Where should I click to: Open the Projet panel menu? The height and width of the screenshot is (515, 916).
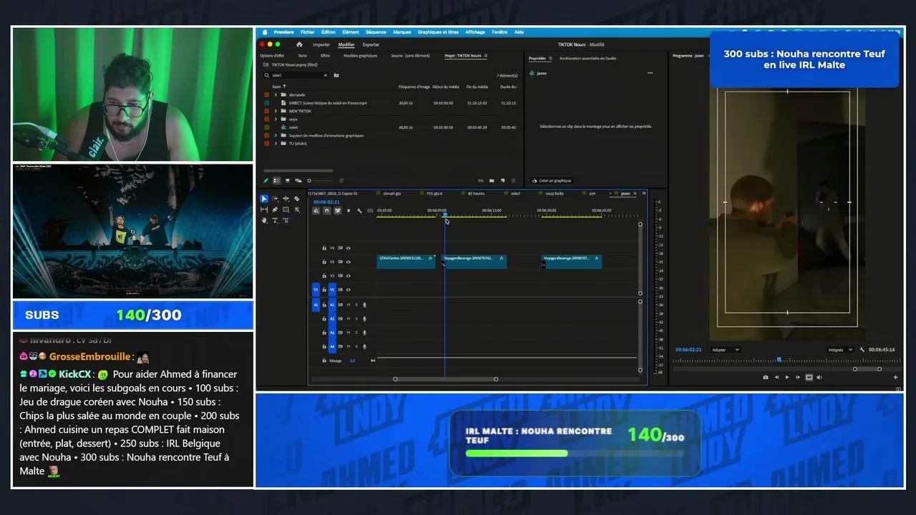click(486, 56)
